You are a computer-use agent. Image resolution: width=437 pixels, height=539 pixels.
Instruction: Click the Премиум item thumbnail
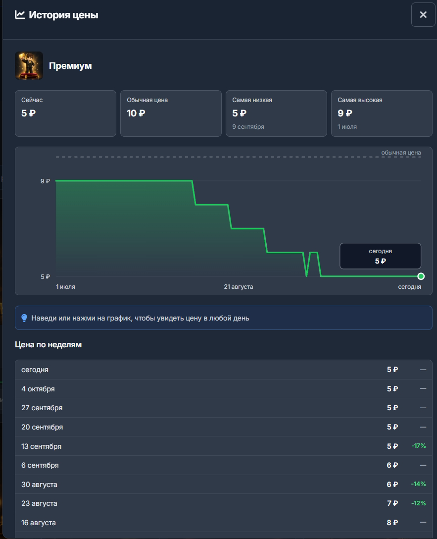pyautogui.click(x=29, y=66)
